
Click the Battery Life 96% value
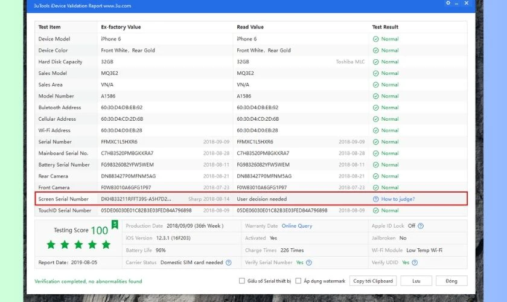pyautogui.click(x=161, y=250)
